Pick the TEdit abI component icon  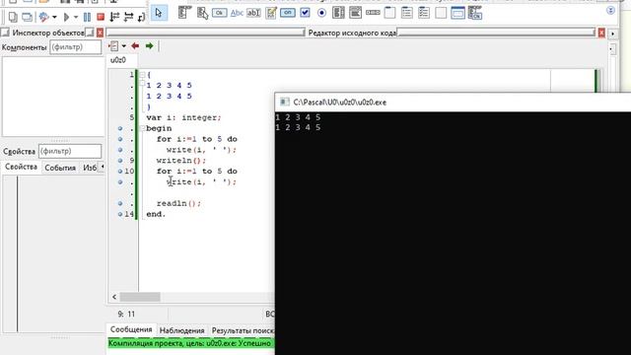(x=253, y=13)
